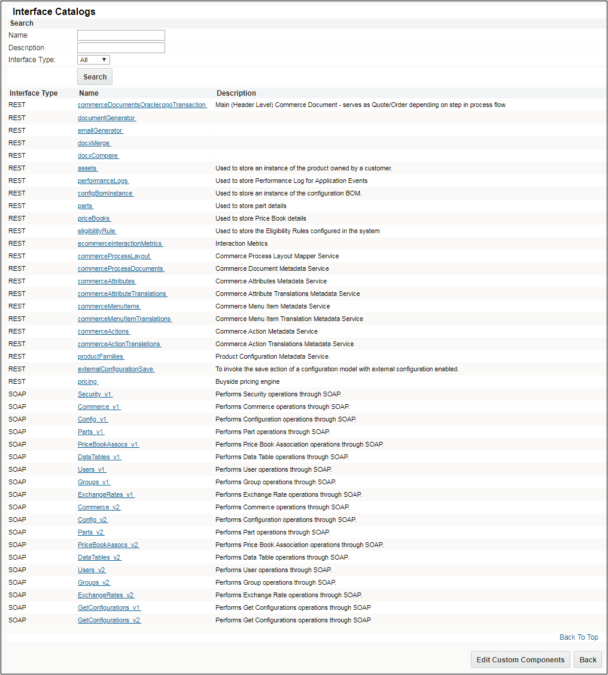Open the externalConfigurationSave interface
Viewport: 608px width, 675px height.
tap(115, 369)
